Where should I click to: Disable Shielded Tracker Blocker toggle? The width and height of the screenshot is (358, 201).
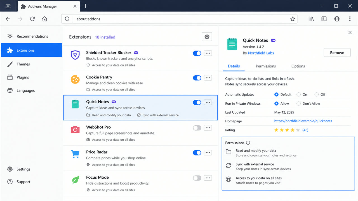[197, 53]
